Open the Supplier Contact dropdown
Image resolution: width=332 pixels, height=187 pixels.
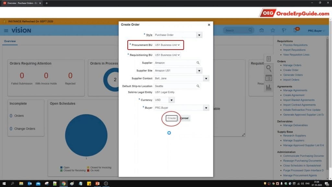click(x=206, y=78)
